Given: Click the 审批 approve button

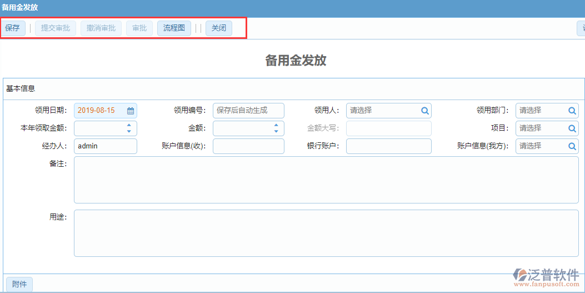Looking at the screenshot, I should click(x=139, y=28).
